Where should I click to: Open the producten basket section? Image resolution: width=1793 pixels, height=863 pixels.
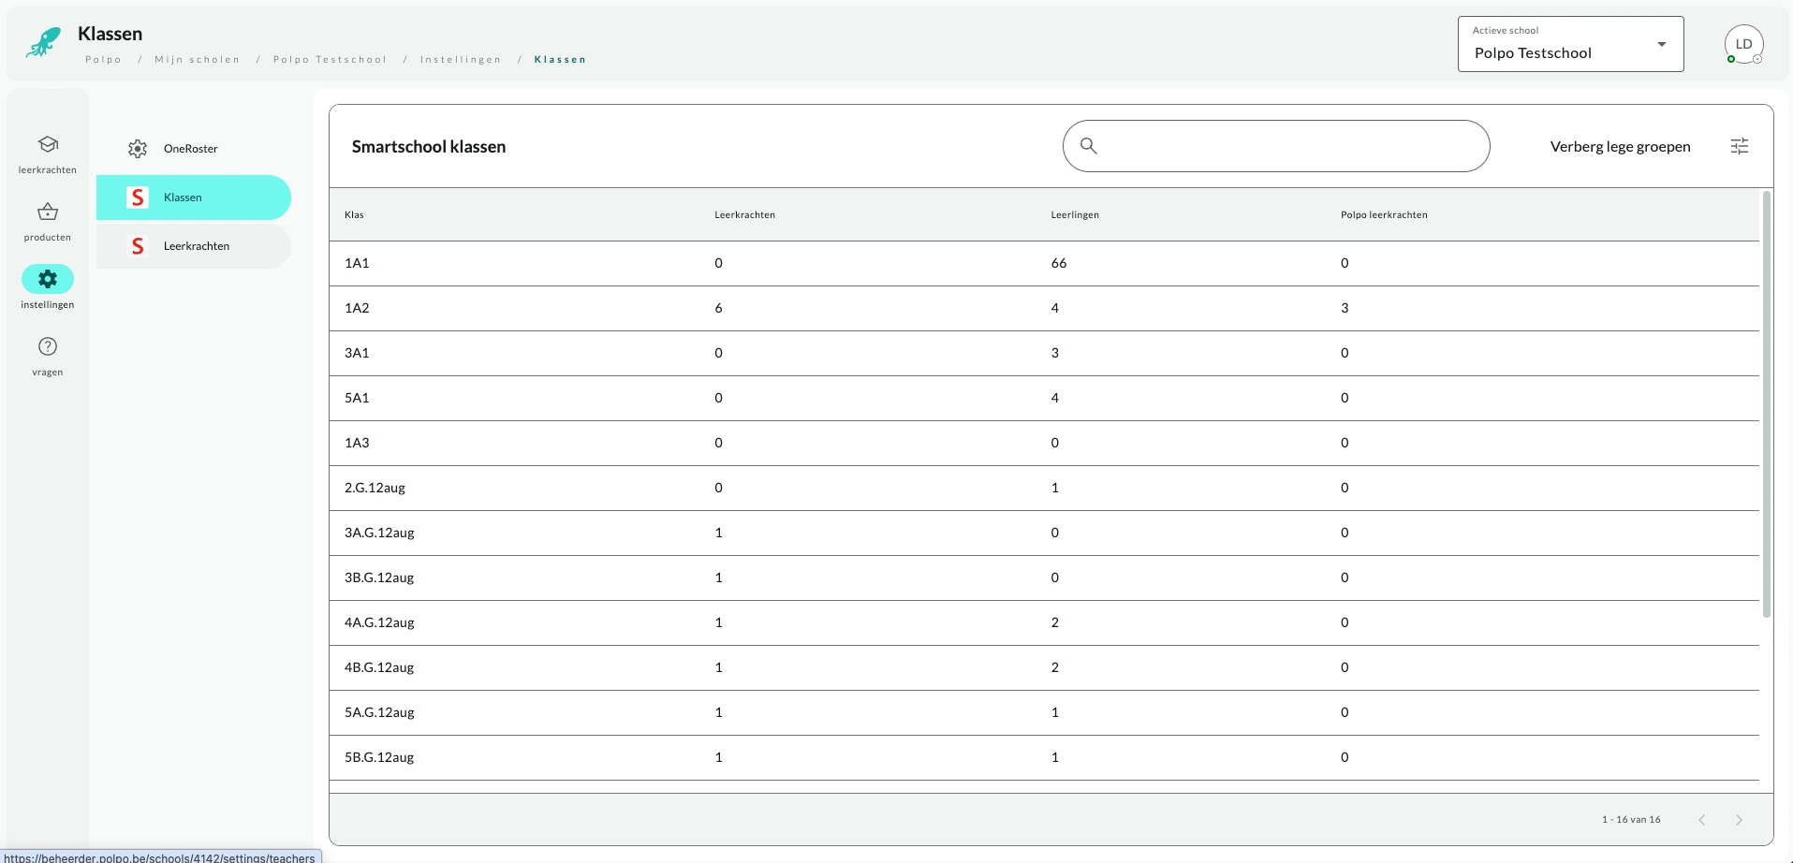(48, 221)
